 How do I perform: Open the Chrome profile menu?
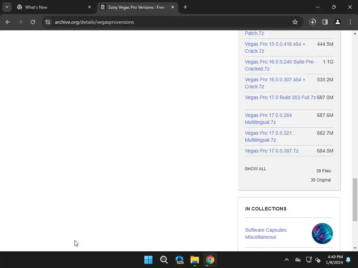point(338,22)
